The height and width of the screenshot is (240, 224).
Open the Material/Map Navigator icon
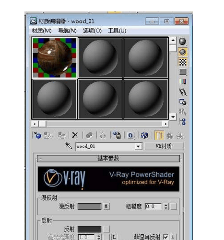point(183,122)
